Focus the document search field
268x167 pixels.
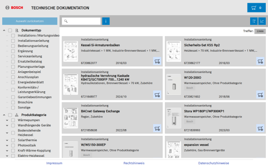pos(81,21)
